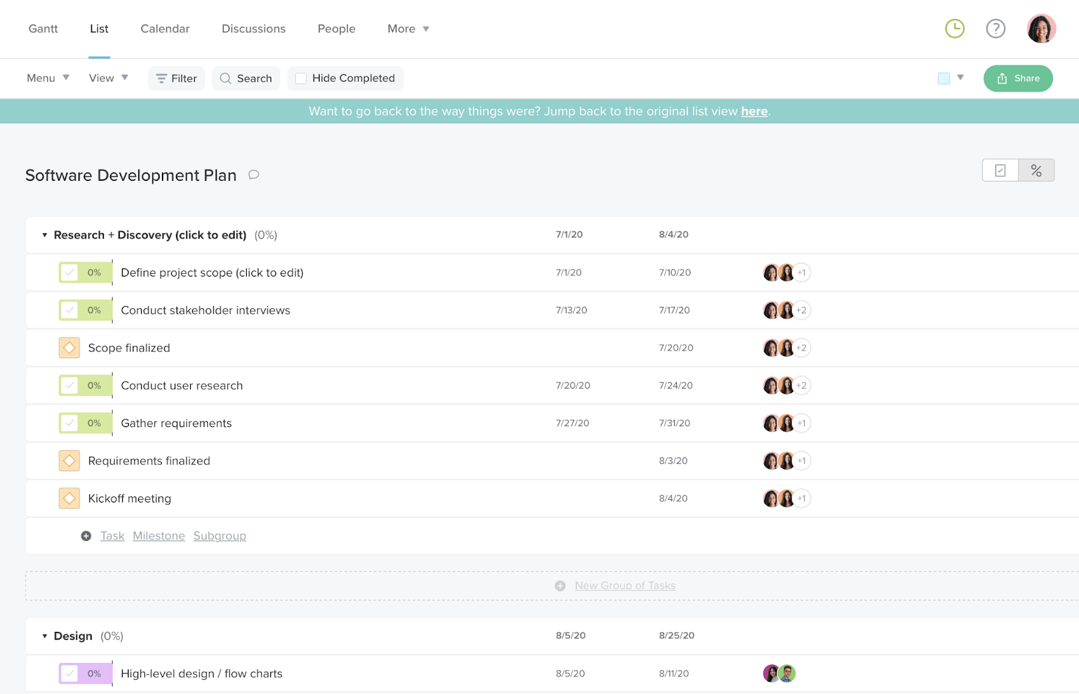Click the Kickoff meeting milestone diamond
The image size is (1079, 694).
click(x=69, y=498)
